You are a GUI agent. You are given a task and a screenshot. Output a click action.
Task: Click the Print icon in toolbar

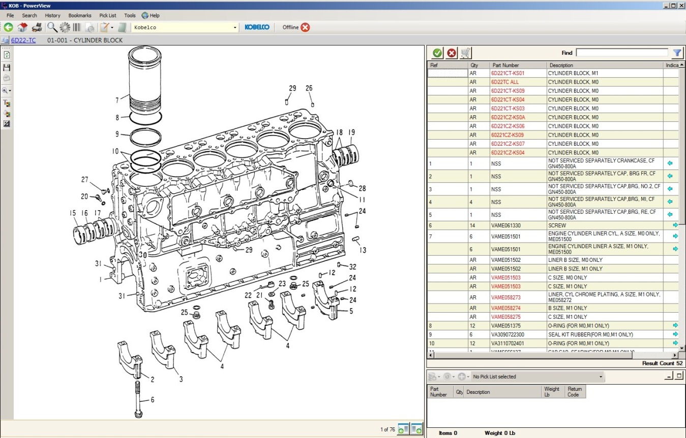[36, 27]
